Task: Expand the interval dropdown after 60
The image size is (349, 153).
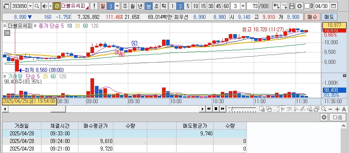Action: pyautogui.click(x=243, y=6)
